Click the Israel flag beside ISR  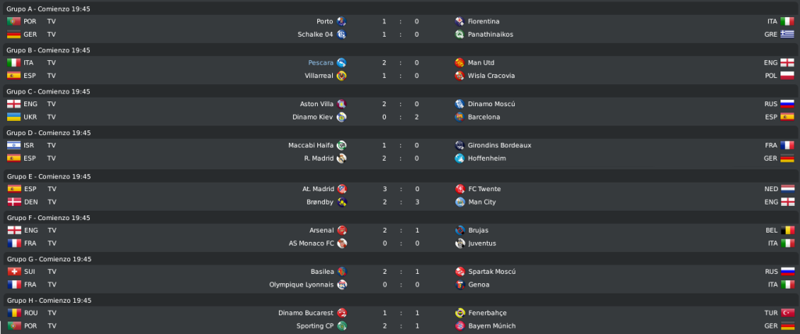pyautogui.click(x=14, y=145)
